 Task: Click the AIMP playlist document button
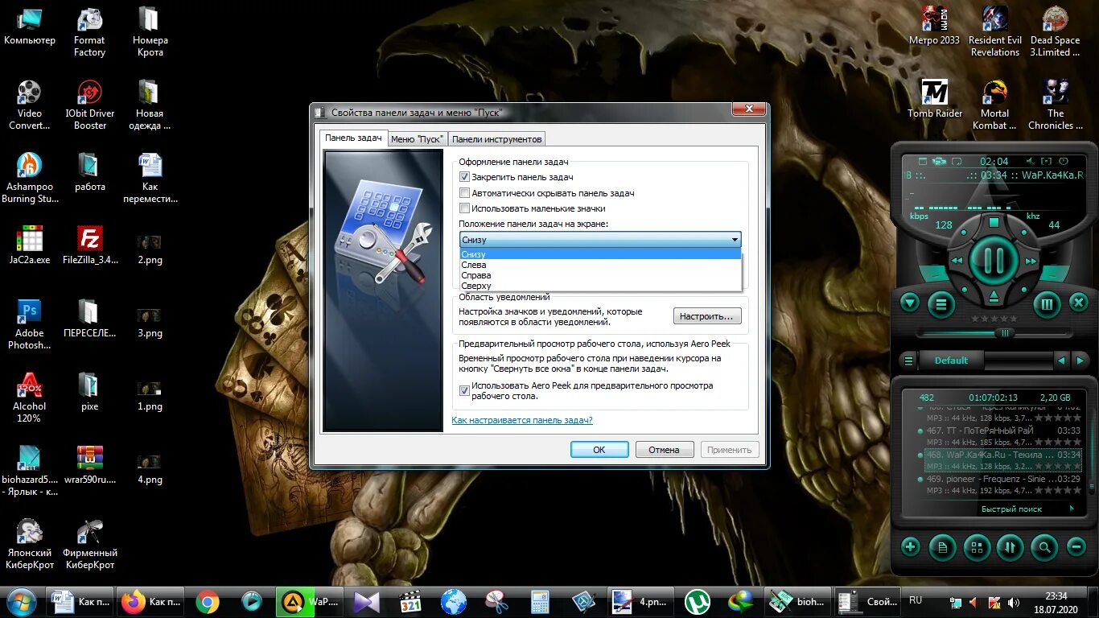[942, 548]
